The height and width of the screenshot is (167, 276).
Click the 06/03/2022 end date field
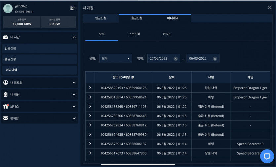(x=203, y=58)
